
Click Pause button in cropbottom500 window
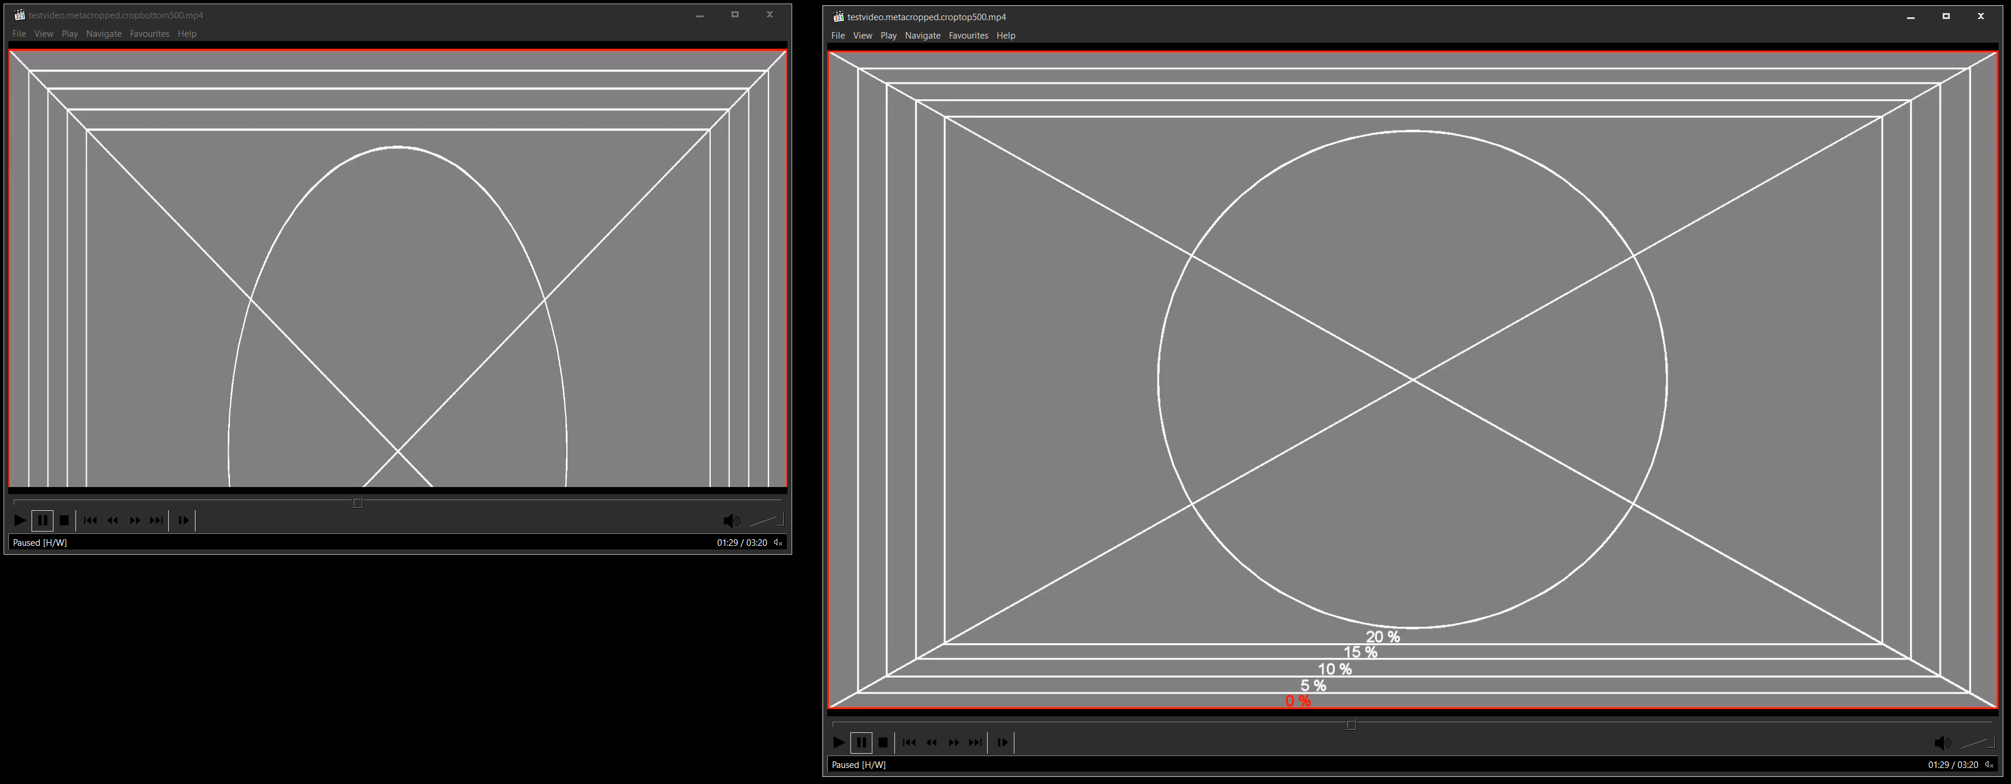(x=43, y=520)
